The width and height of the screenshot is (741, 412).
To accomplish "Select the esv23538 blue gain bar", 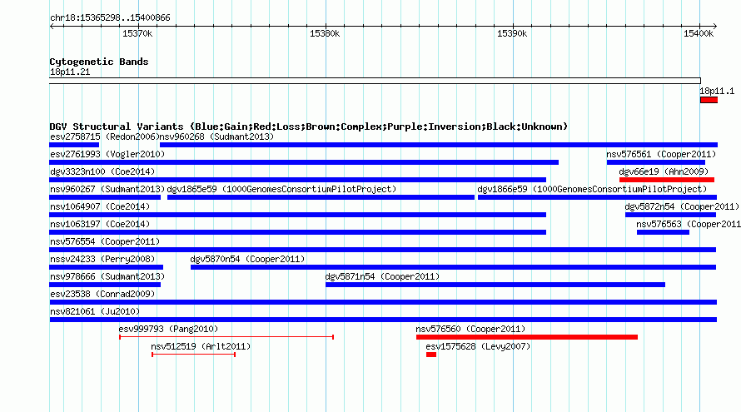I will click(383, 302).
